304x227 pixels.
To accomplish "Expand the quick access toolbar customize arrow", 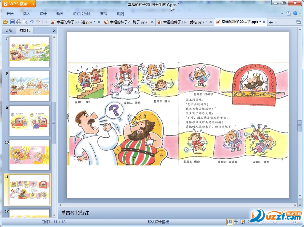I will (46, 22).
